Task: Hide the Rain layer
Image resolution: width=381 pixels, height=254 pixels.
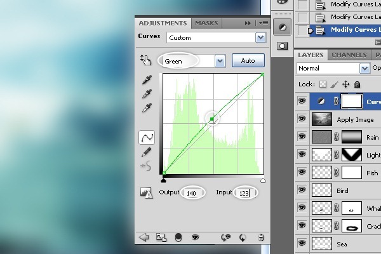Action: click(x=302, y=137)
